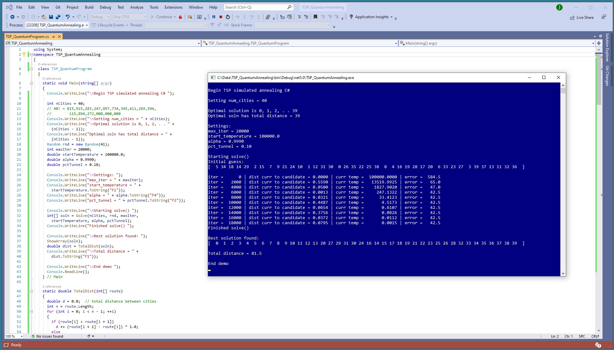Open the Any CPU platform dropdown
Viewport: 614px width, 350px height.
[145, 17]
